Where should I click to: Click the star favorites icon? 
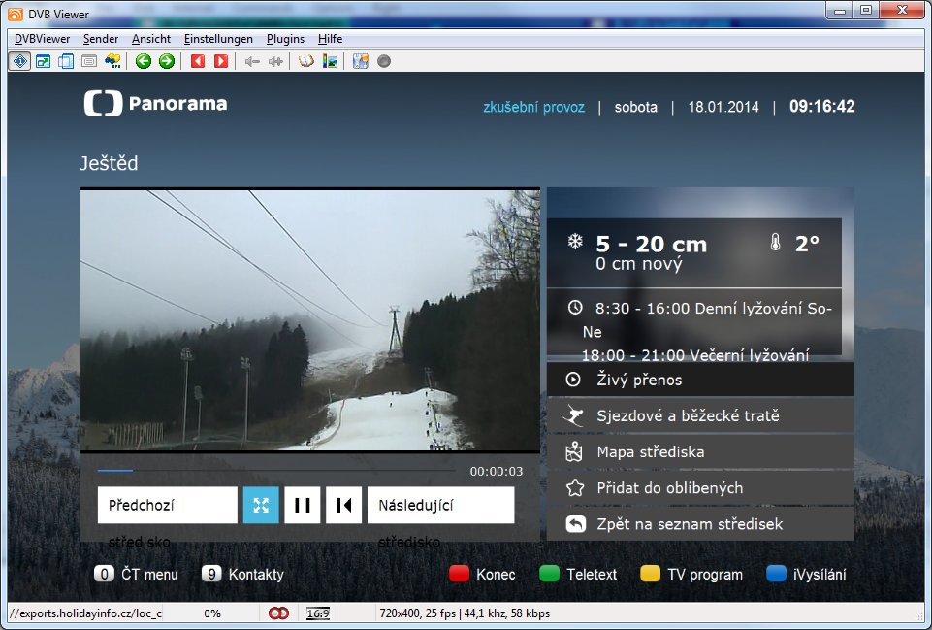tap(575, 488)
